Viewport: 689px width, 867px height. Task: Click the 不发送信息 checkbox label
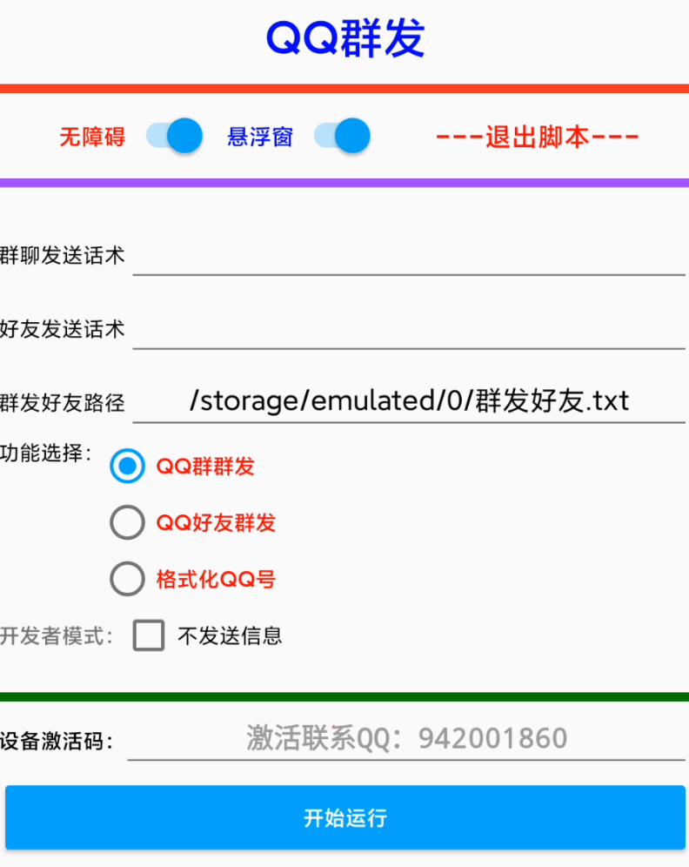[230, 635]
